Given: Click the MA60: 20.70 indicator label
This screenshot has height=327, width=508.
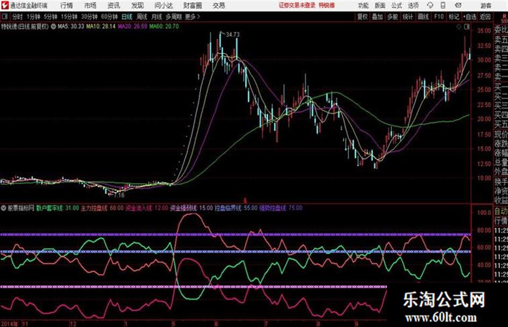Looking at the screenshot, I should click(164, 26).
